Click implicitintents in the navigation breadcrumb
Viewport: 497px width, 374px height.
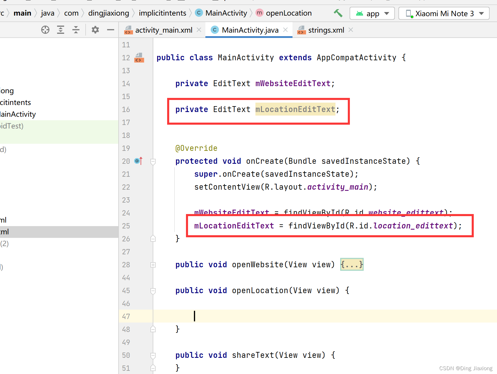(162, 13)
